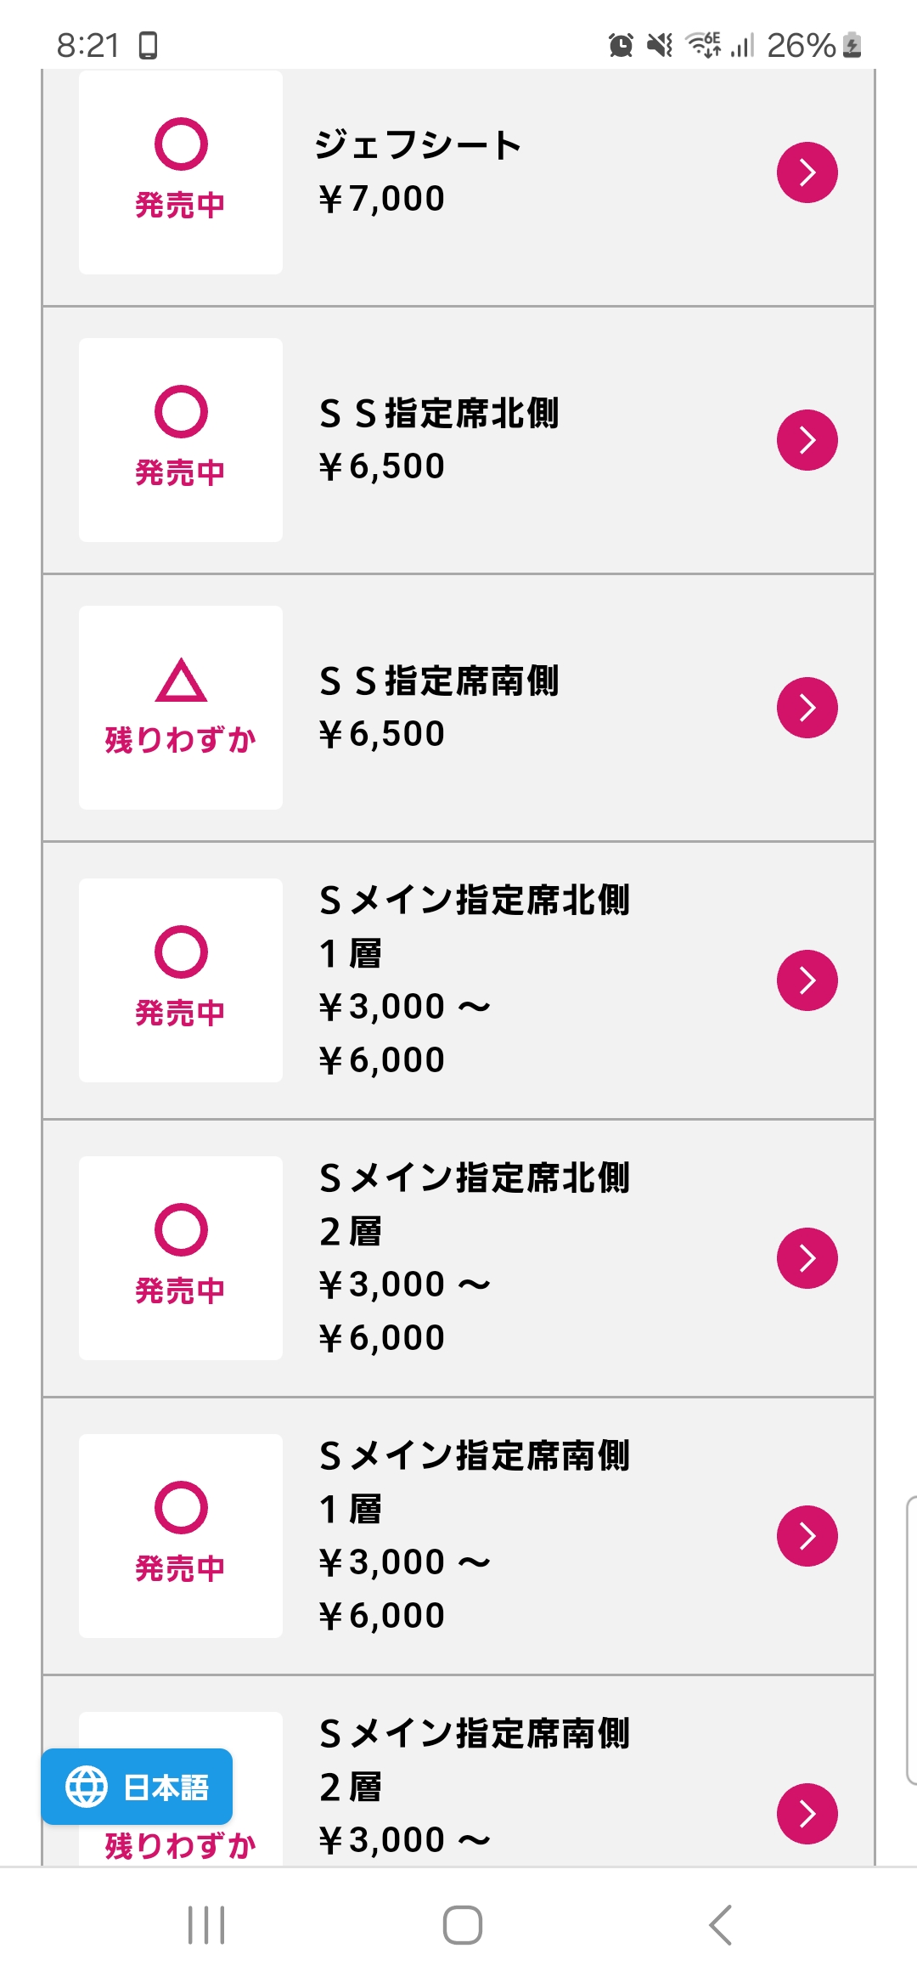Choose Ｓメイン指定席南側 1層 seat title
Screen dimensions: 917x1988
474,1481
